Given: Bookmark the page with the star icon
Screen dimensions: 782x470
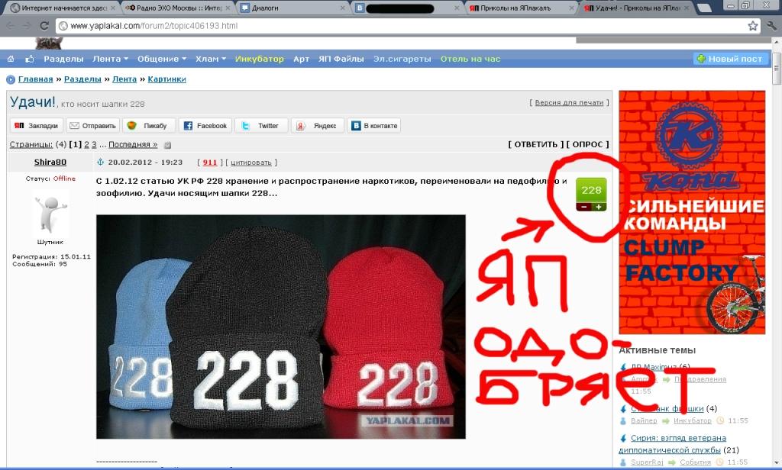Looking at the screenshot, I should click(752, 25).
